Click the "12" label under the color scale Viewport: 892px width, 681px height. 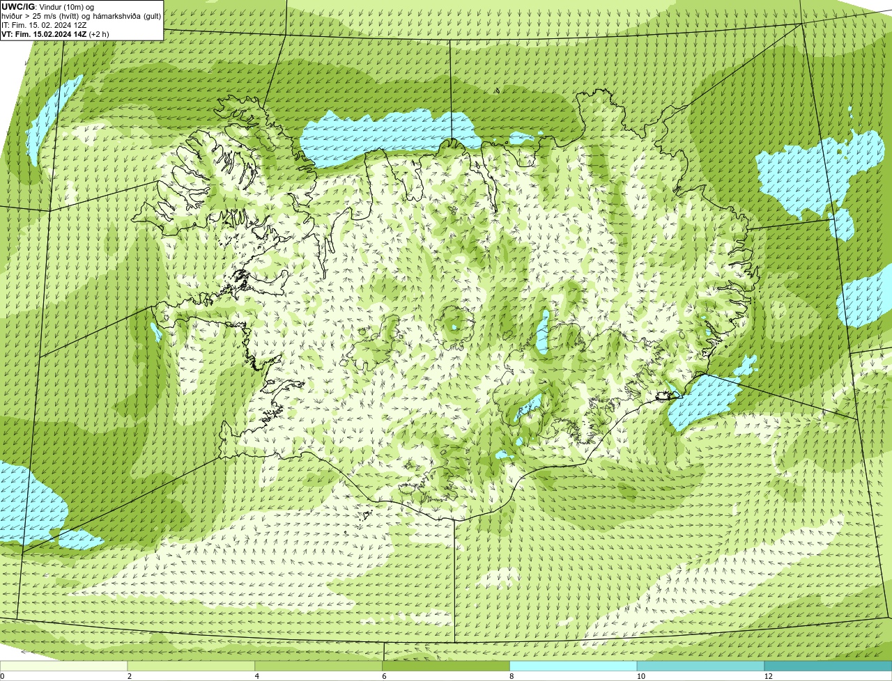[768, 676]
